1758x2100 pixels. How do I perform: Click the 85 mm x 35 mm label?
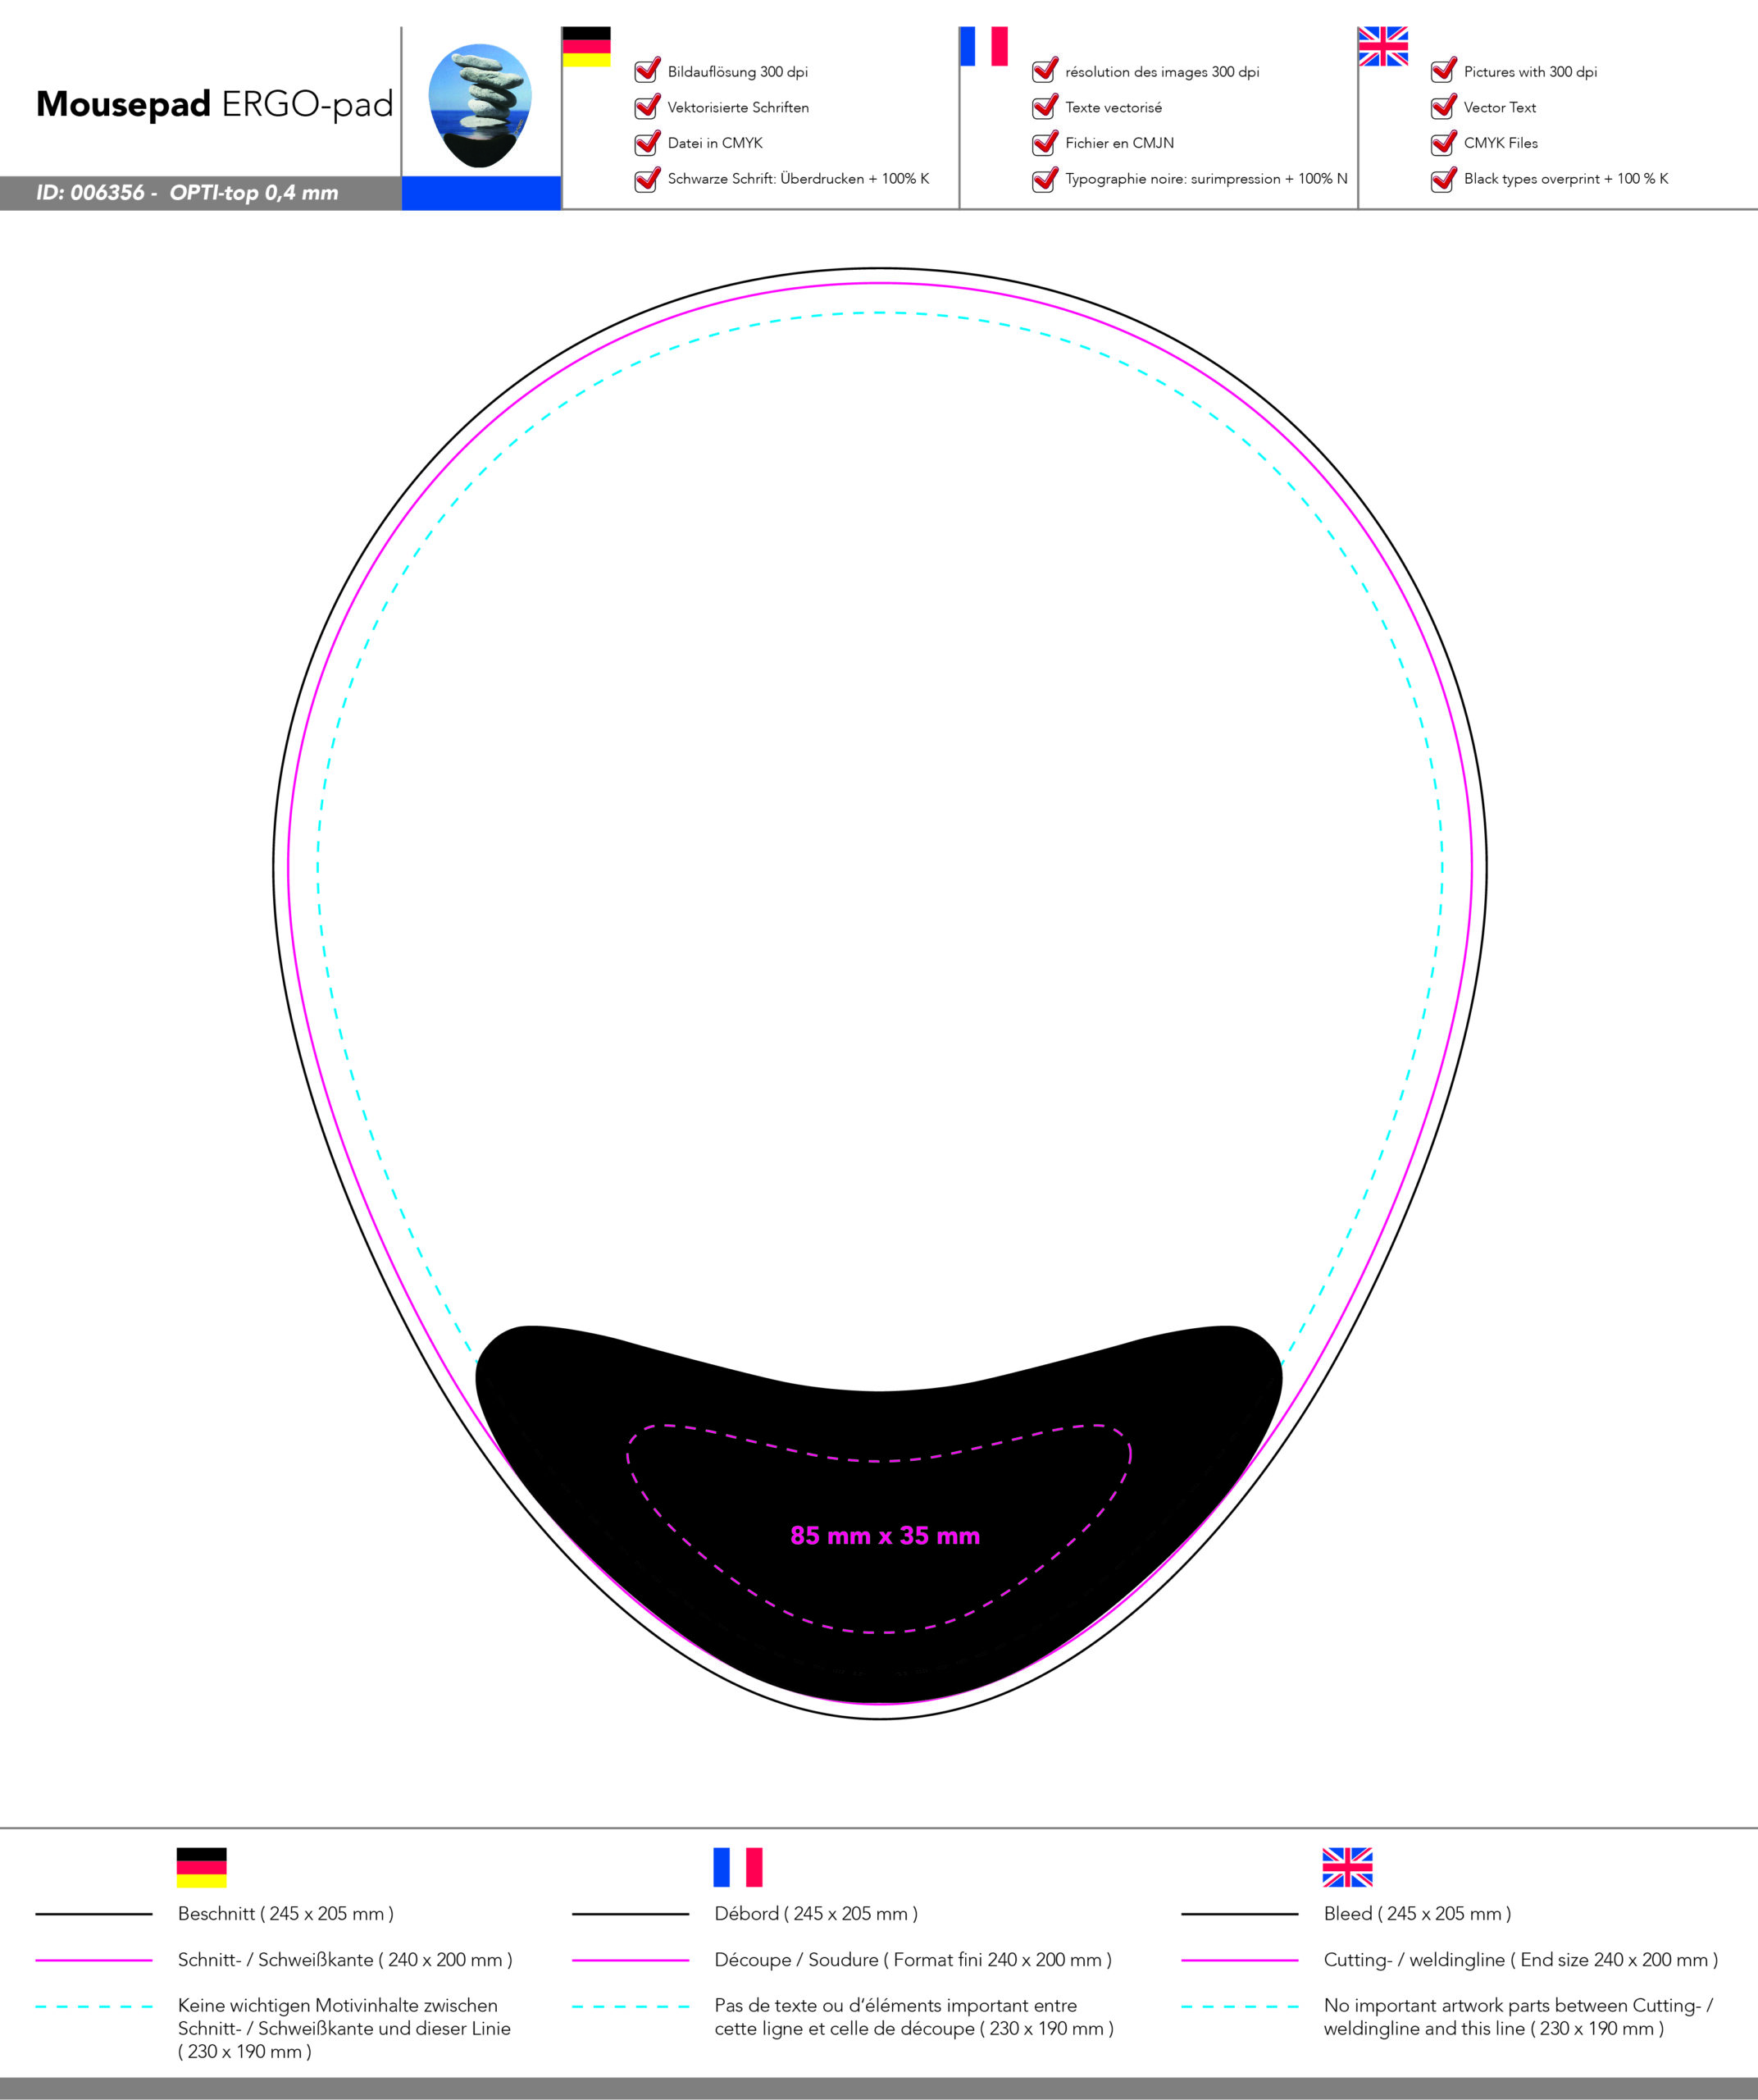[885, 1536]
